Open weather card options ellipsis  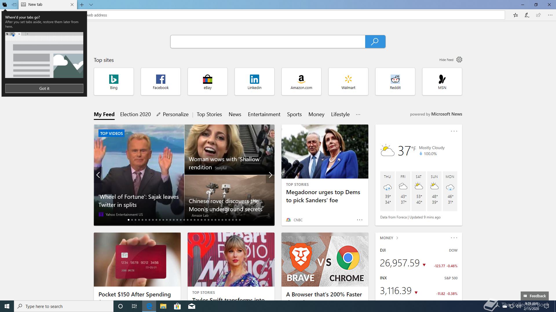454,131
